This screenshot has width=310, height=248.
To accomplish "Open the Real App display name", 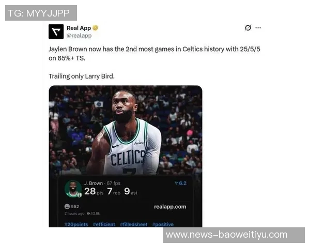I will 79,28.
